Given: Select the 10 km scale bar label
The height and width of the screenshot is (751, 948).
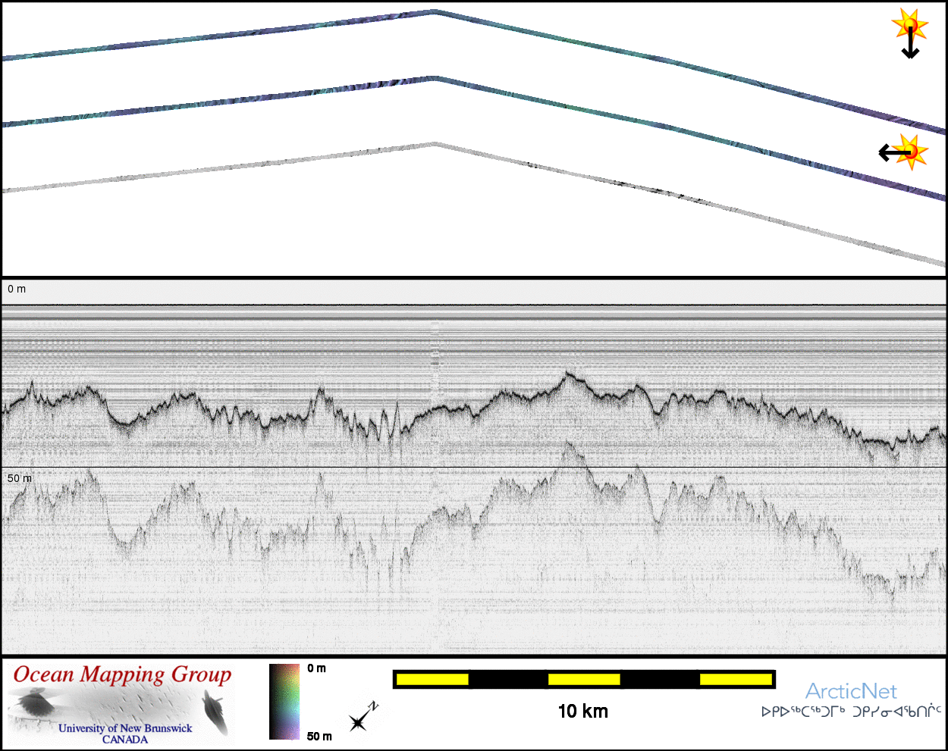Looking at the screenshot, I should [582, 711].
